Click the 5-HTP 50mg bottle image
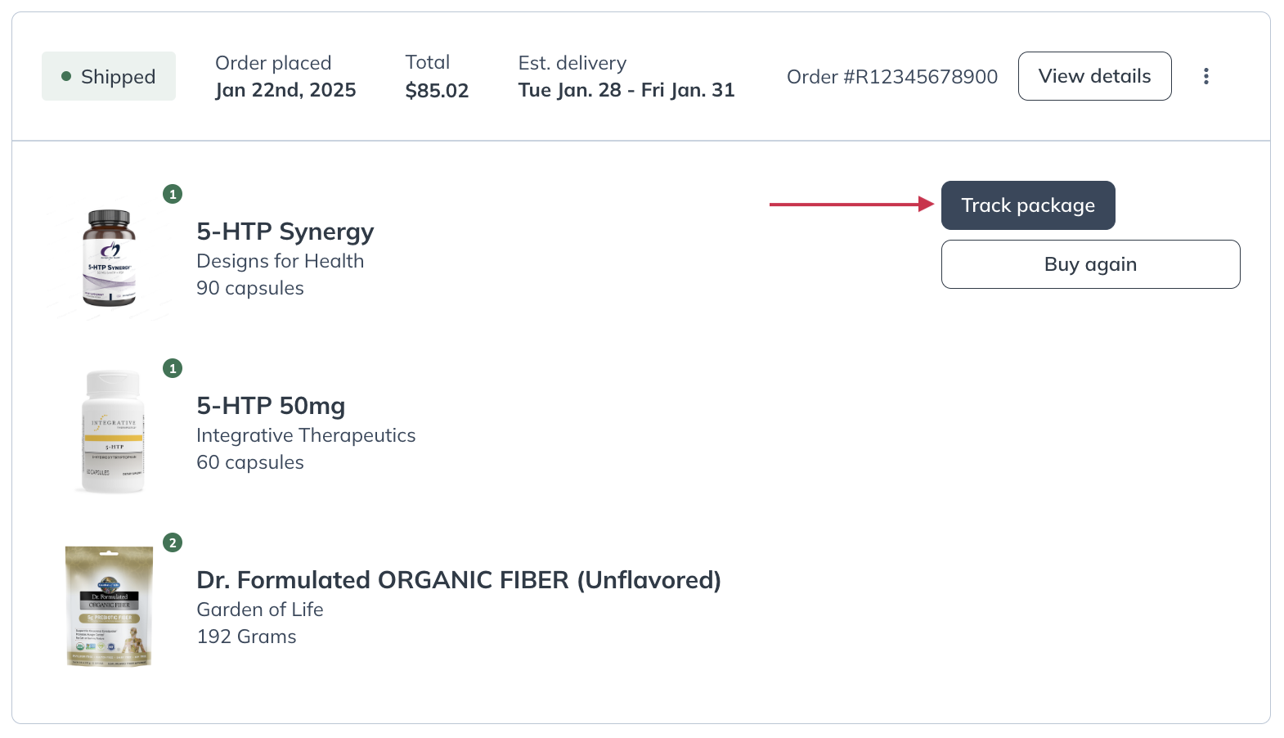The width and height of the screenshot is (1284, 738). pos(113,432)
